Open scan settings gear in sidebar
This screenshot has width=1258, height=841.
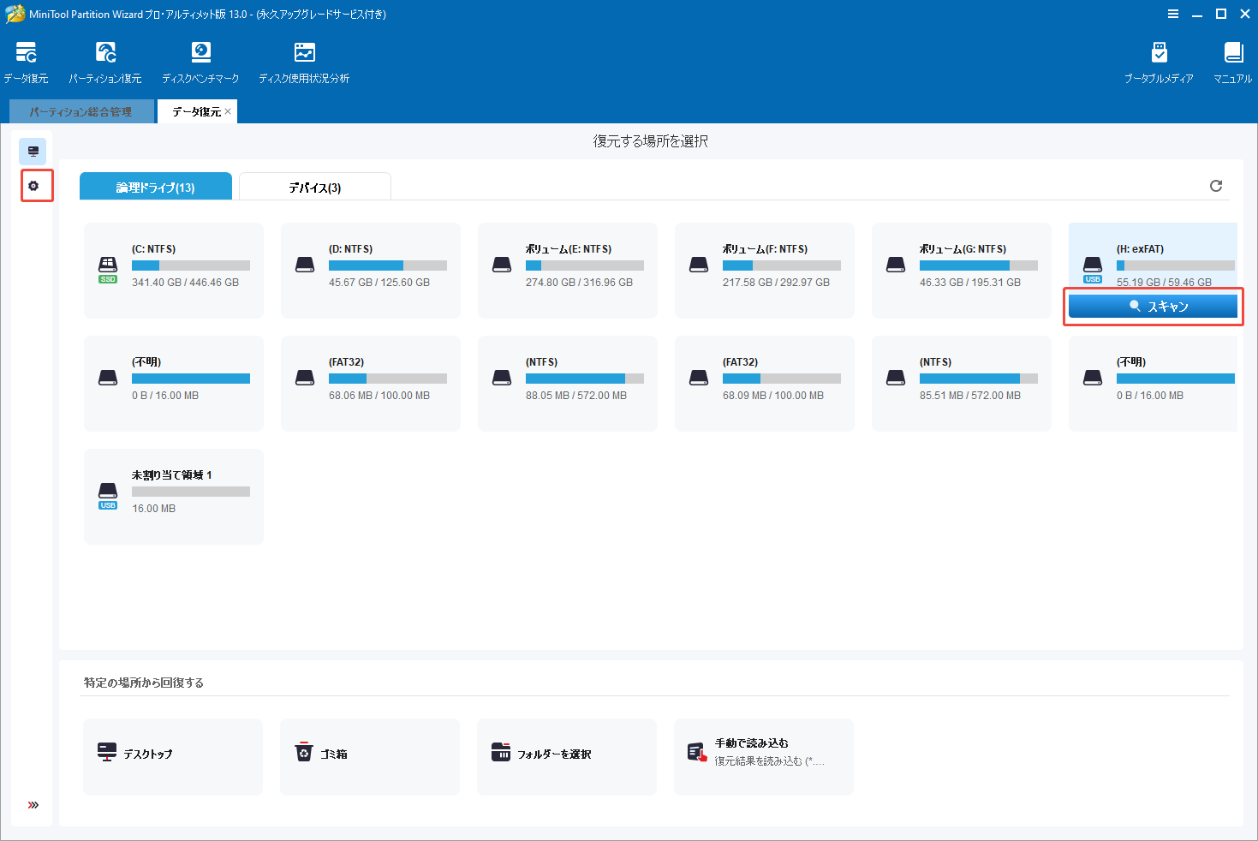[33, 186]
